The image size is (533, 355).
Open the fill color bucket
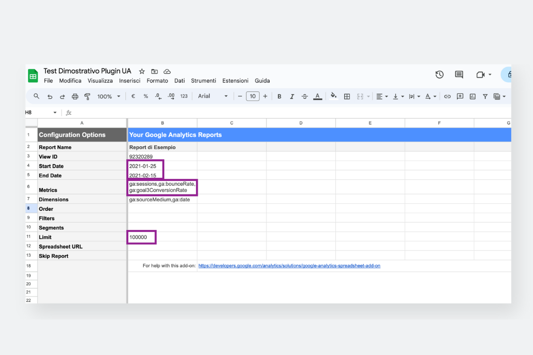coord(334,96)
